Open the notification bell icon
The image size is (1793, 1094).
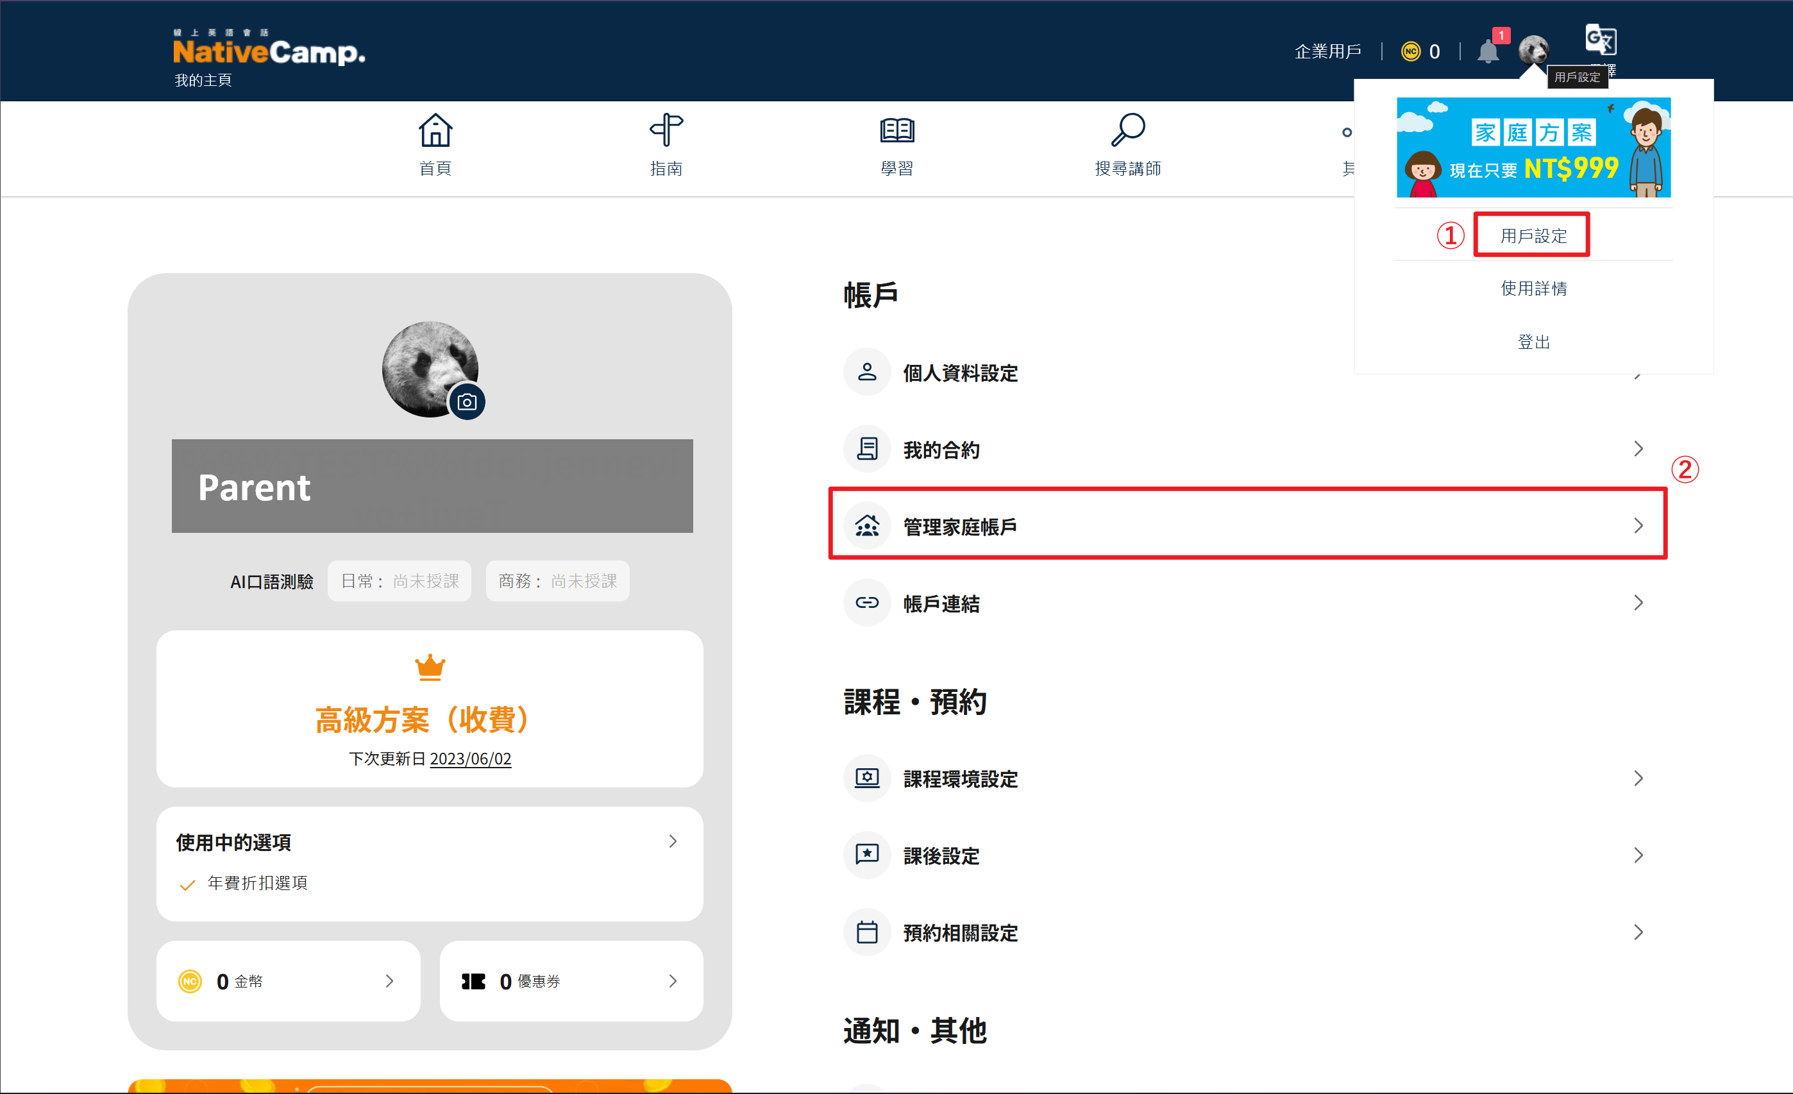click(1488, 51)
